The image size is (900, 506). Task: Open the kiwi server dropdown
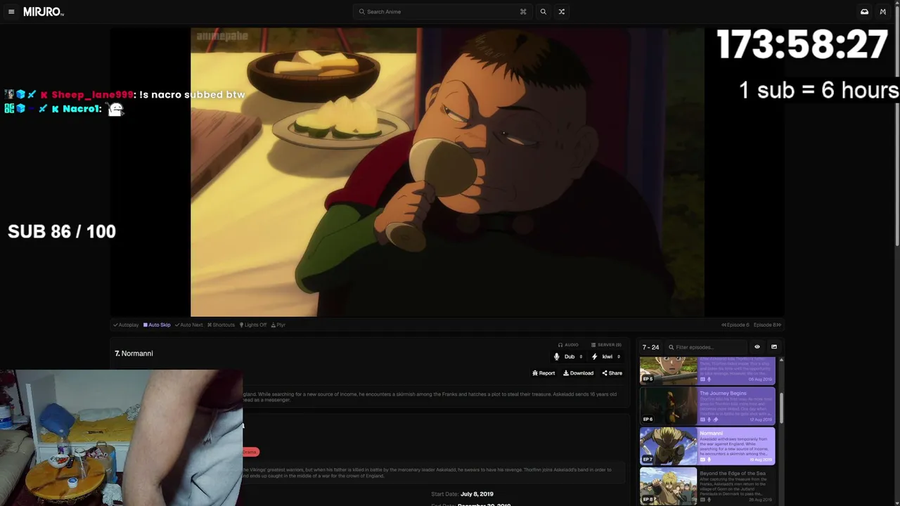point(606,357)
